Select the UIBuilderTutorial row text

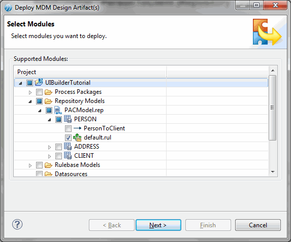[x=68, y=83]
